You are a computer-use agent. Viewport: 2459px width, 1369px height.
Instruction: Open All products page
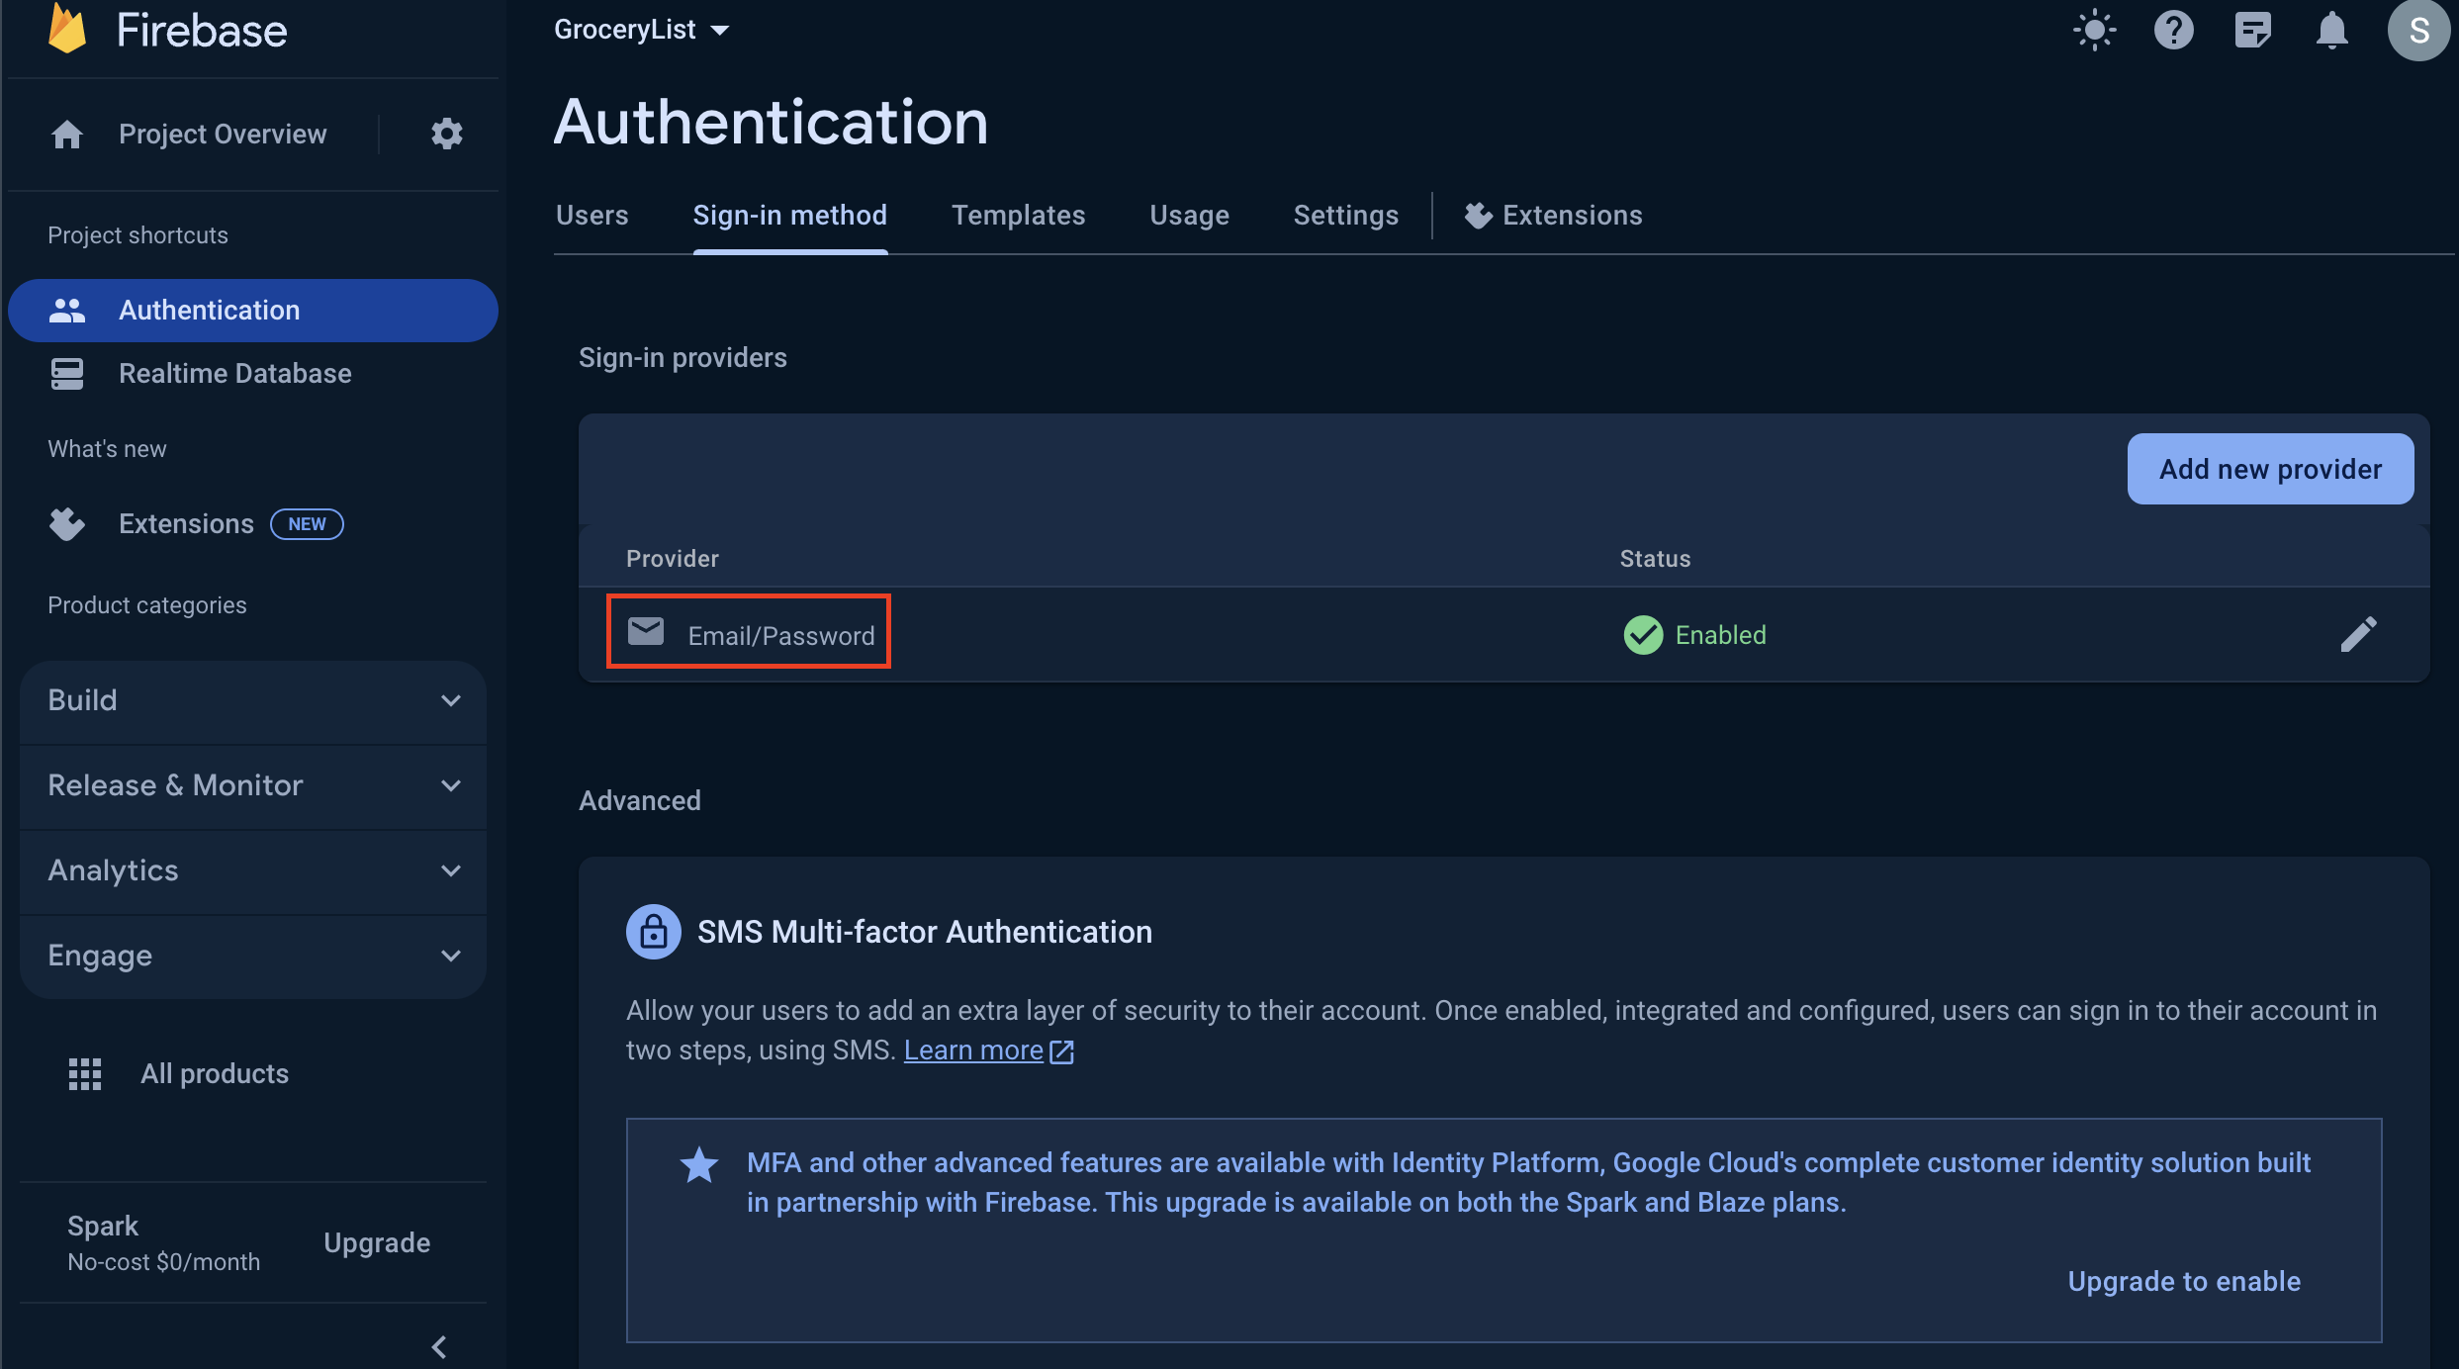pyautogui.click(x=215, y=1074)
